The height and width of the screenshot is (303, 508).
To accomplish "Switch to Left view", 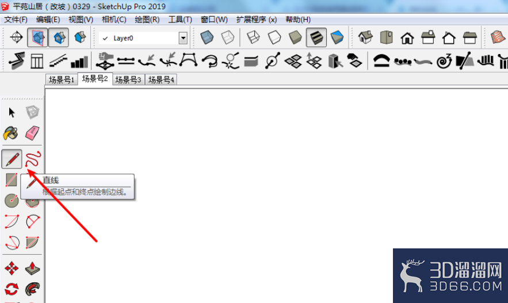I will pyautogui.click(x=470, y=37).
